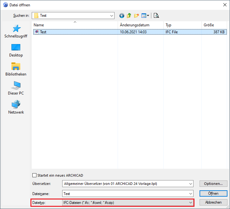The height and width of the screenshot is (209, 230).
Task: Sort files by Name column
Action: click(x=75, y=25)
